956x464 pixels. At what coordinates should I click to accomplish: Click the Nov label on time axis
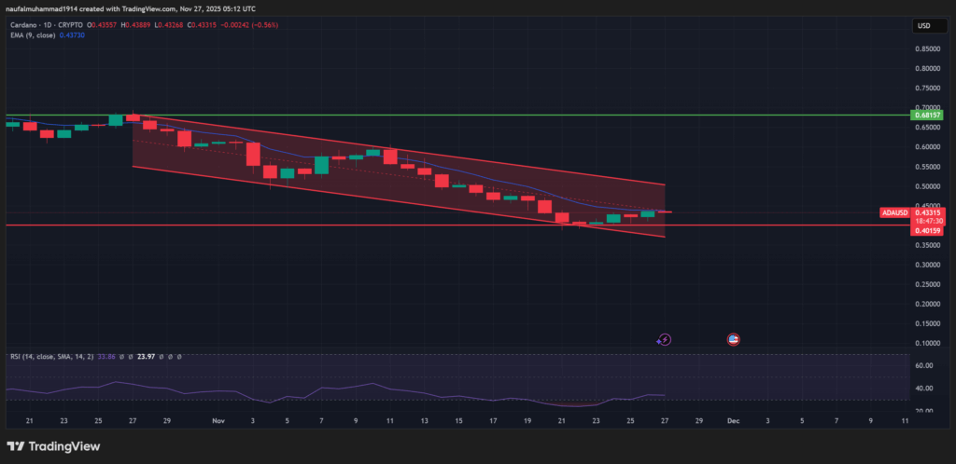pos(218,421)
